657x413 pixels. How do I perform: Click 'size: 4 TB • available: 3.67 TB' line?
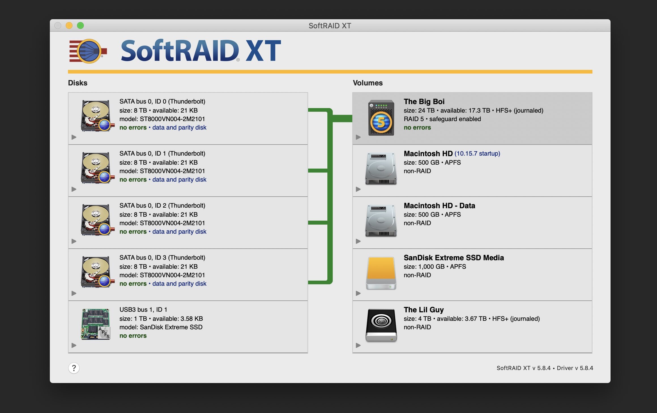coord(472,319)
